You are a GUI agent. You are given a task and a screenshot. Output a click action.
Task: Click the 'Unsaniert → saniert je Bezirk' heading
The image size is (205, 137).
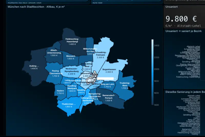183,31
